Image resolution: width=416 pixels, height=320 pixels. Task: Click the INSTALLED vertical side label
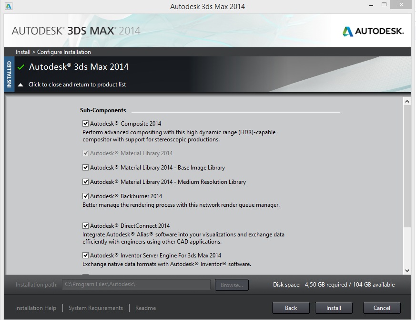(9, 74)
